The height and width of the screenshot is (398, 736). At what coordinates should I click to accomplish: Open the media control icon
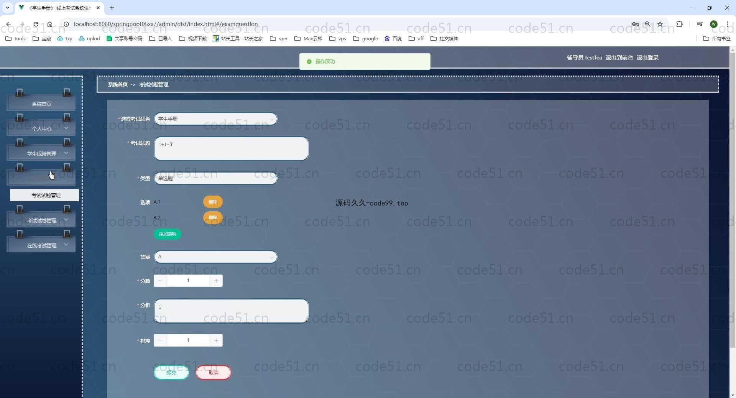coord(700,24)
